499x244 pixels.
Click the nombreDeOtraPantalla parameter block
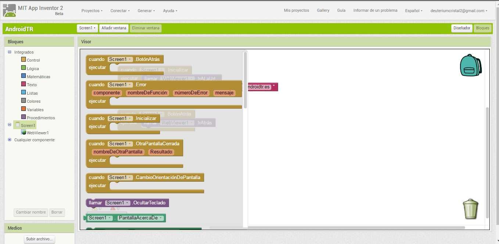pos(118,152)
